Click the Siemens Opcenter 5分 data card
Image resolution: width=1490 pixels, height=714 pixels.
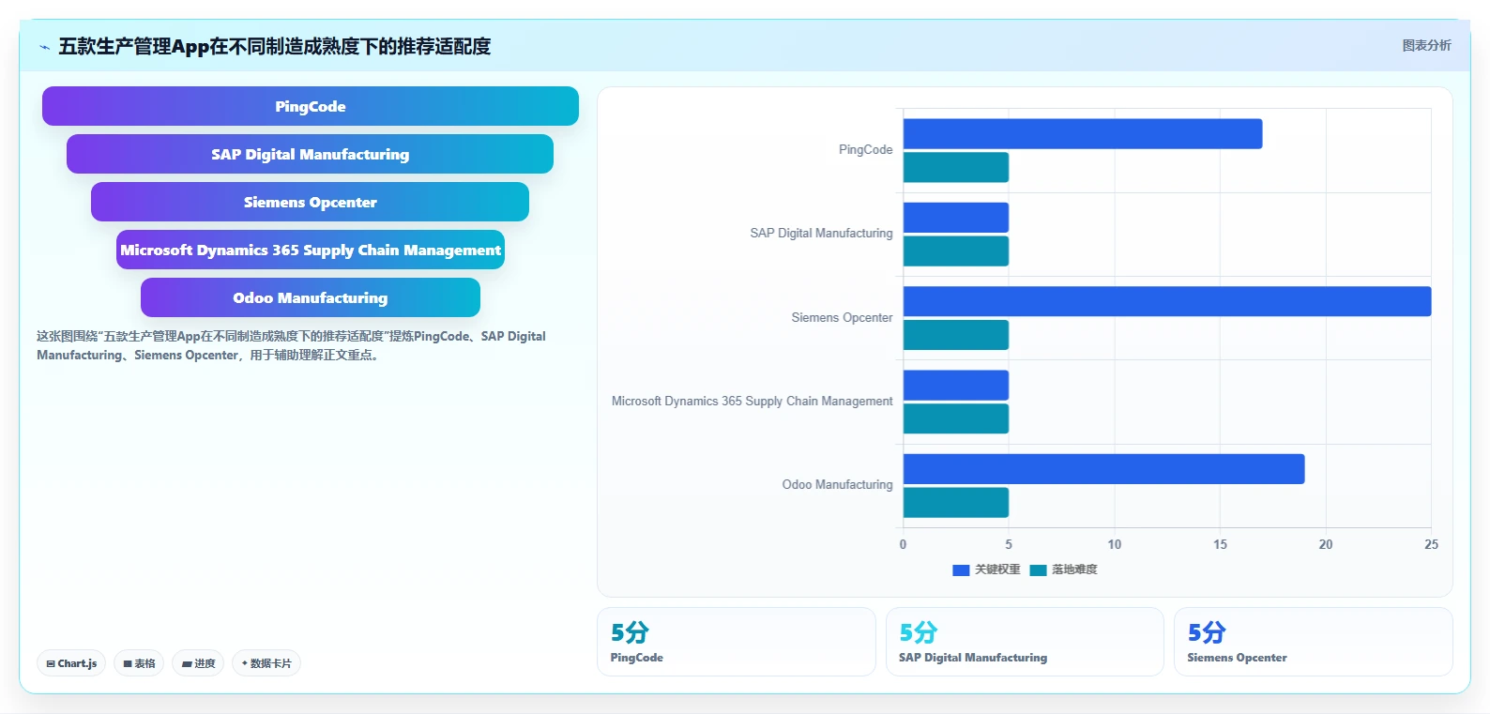1314,642
